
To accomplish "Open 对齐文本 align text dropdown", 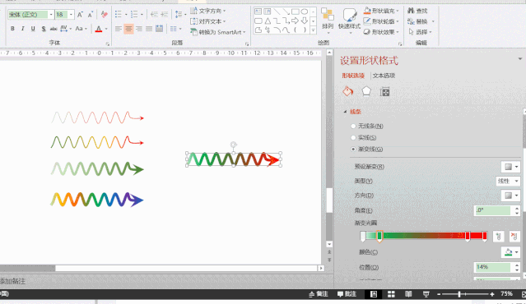I will click(x=208, y=21).
